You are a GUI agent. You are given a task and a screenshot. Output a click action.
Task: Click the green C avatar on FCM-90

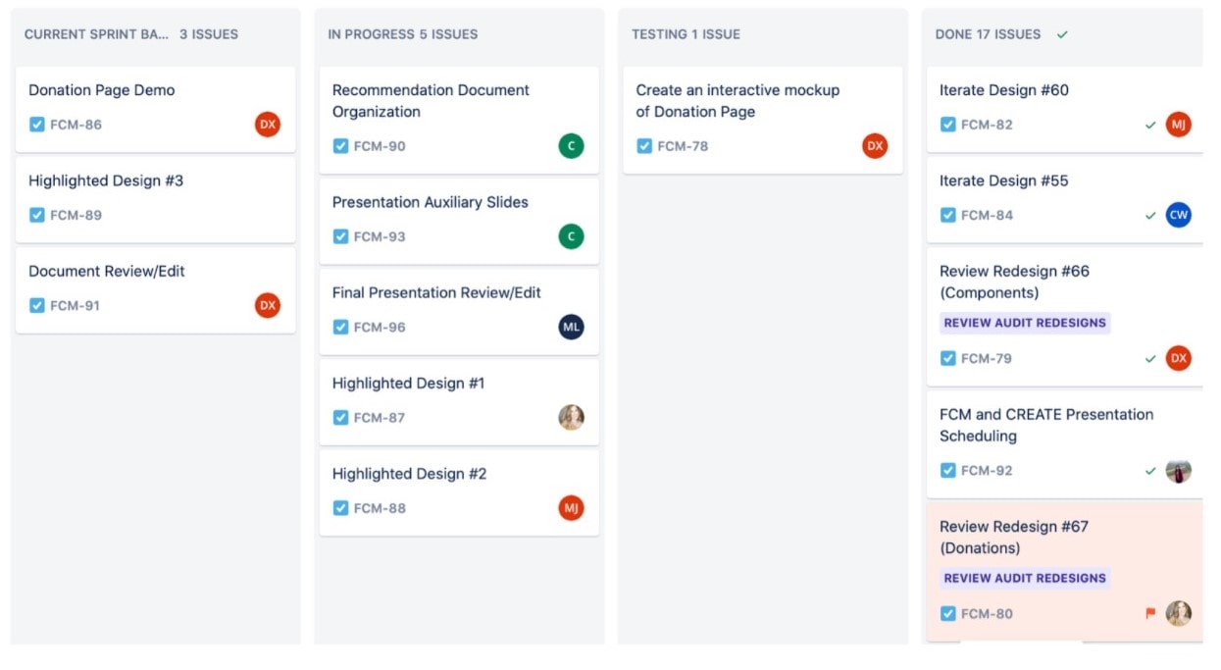571,146
